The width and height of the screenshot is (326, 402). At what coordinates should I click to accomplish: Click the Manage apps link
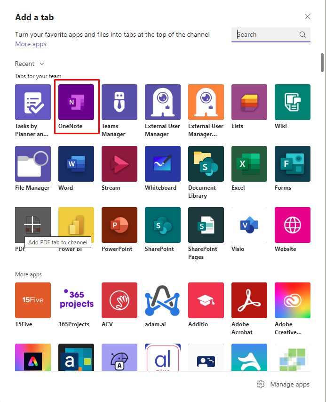tap(290, 384)
